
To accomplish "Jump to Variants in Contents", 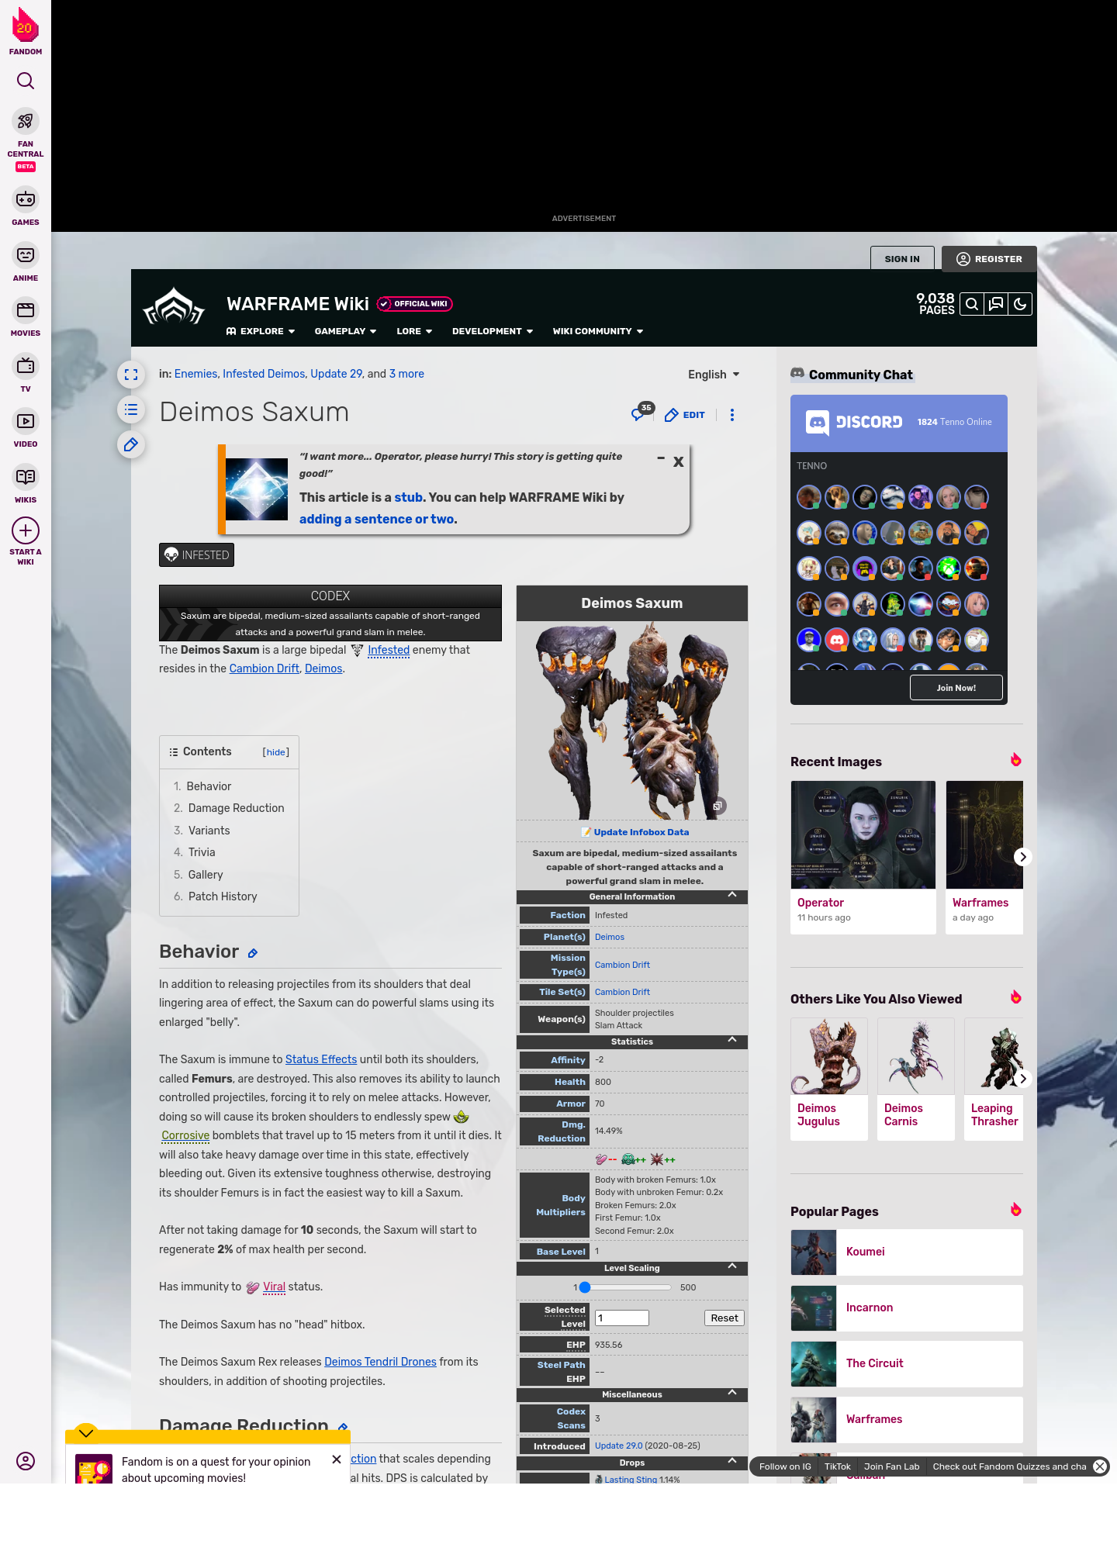I will point(209,831).
